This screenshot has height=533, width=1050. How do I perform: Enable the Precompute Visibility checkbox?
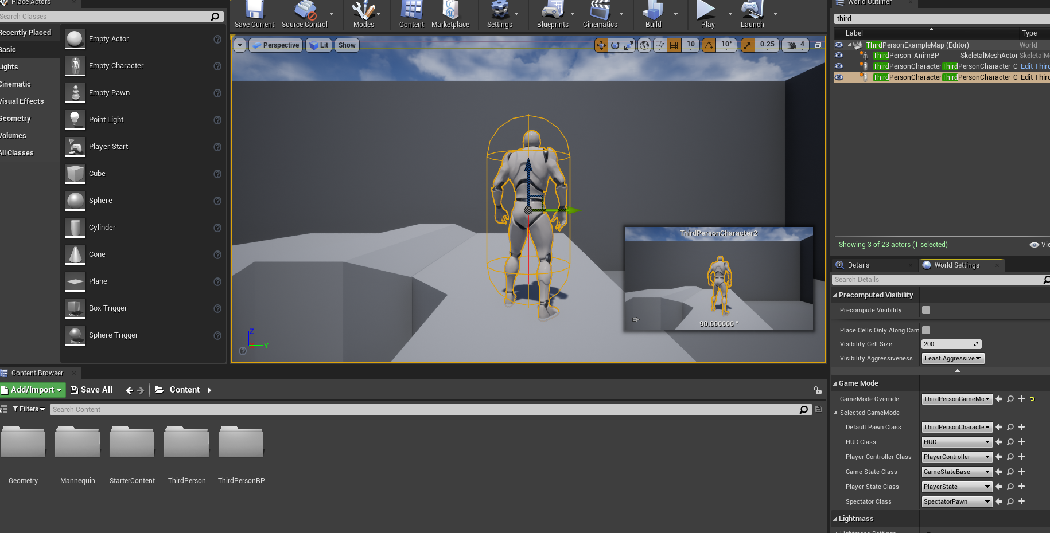925,310
